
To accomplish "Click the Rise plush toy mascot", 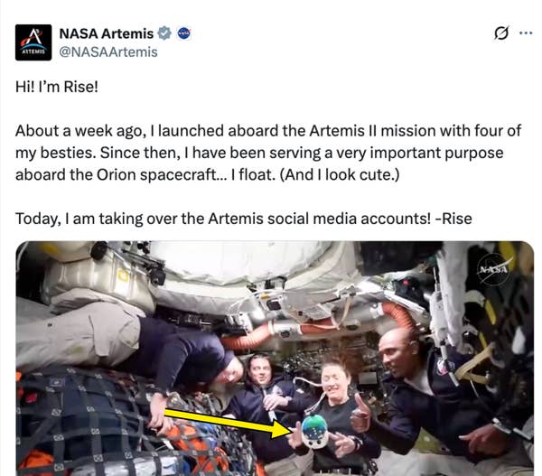I will (313, 432).
